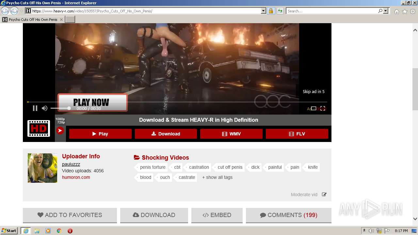Show hidden system tray icons
The image size is (418, 235).
tap(364, 231)
